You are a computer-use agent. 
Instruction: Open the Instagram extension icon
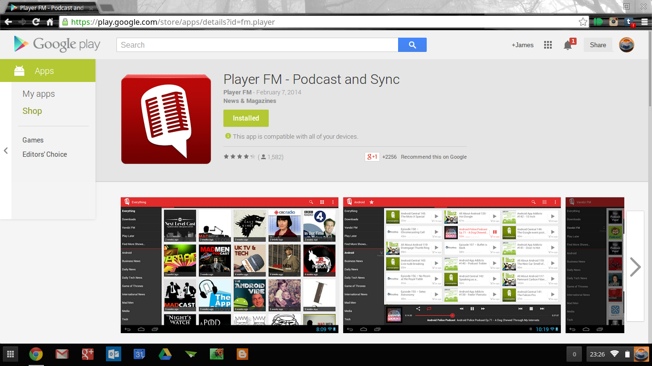click(613, 22)
